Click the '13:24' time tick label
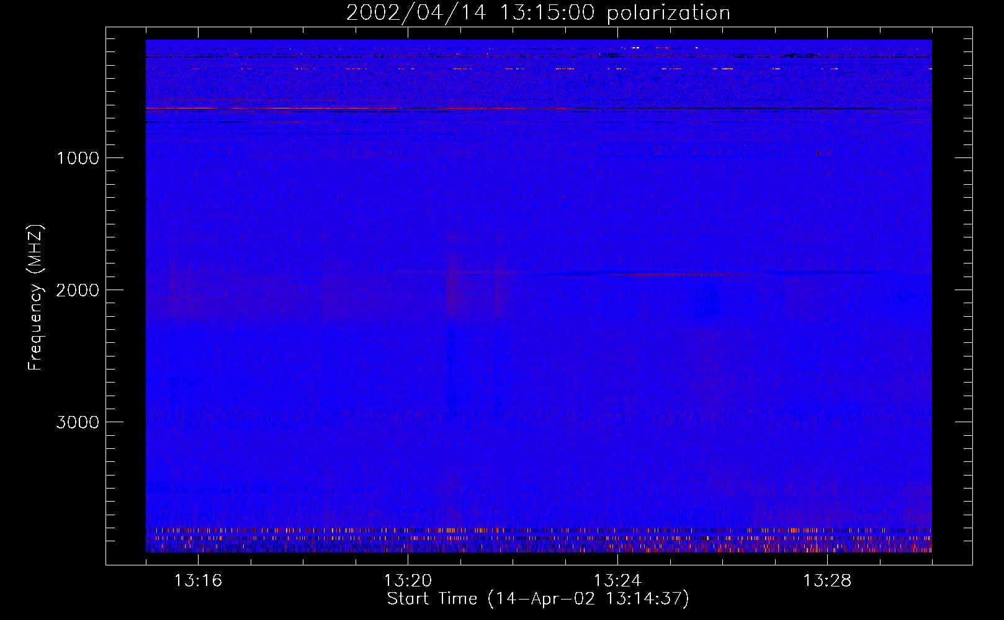 click(x=617, y=580)
